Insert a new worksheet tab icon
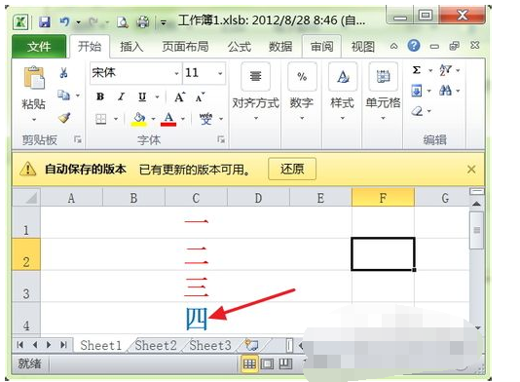 pyautogui.click(x=251, y=345)
